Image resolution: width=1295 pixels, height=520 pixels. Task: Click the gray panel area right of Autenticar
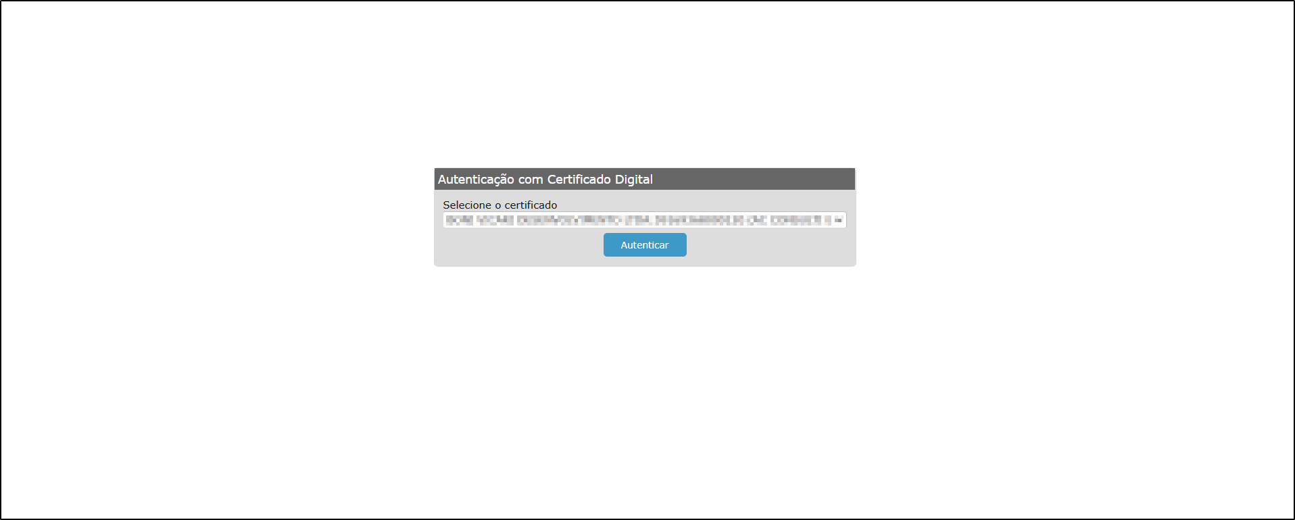click(x=771, y=245)
